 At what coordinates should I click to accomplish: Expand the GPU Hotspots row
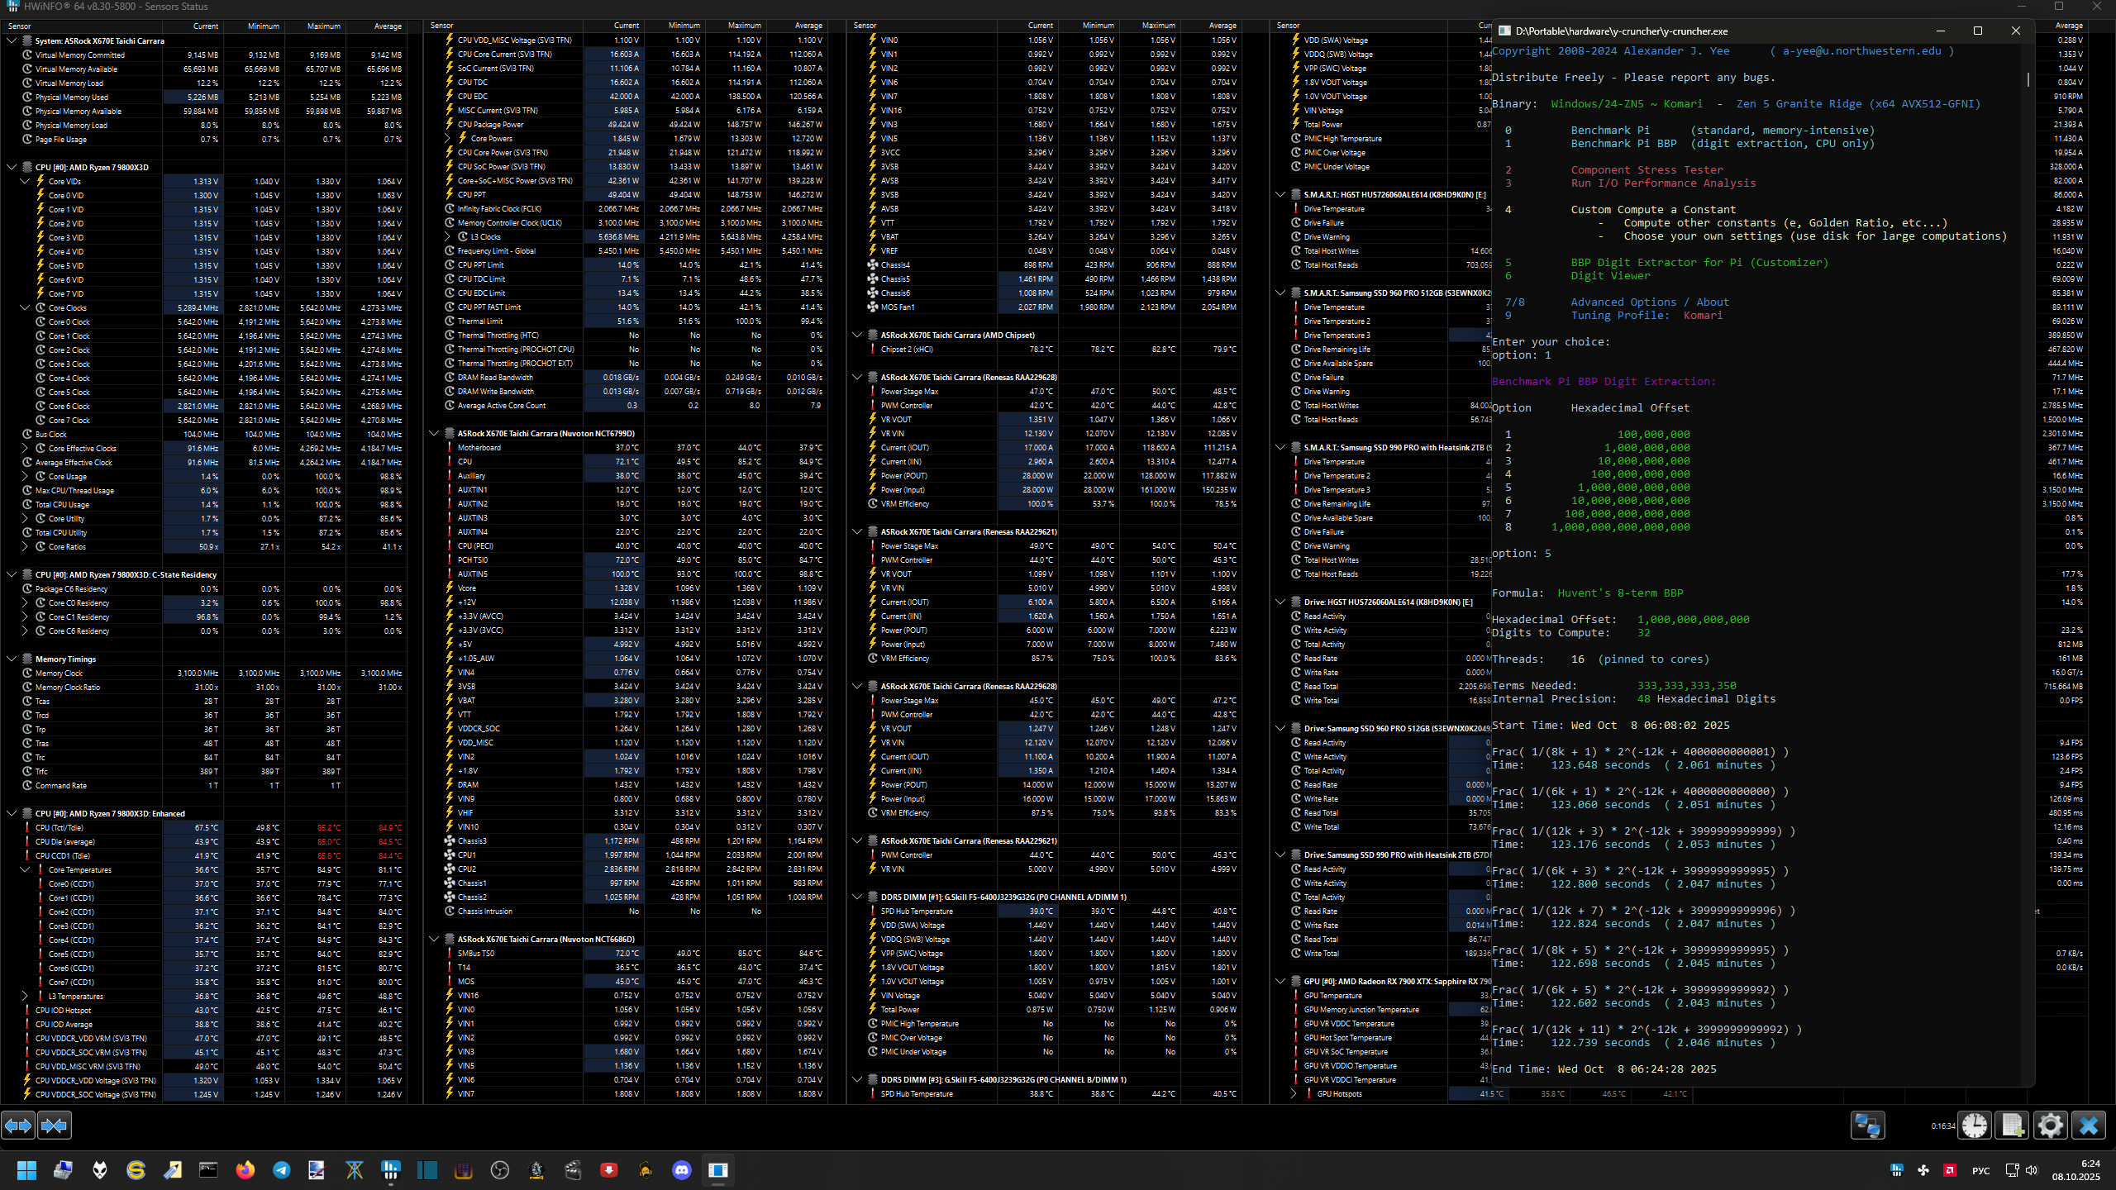[1294, 1093]
